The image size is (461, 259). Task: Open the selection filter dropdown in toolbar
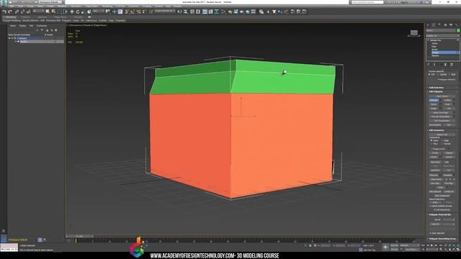click(38, 12)
